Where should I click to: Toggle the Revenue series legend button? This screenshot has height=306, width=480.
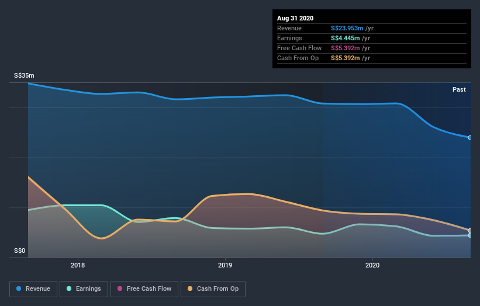click(x=33, y=289)
